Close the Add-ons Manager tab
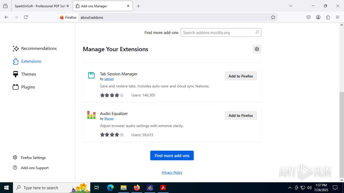This screenshot has height=193, width=344. tap(128, 6)
